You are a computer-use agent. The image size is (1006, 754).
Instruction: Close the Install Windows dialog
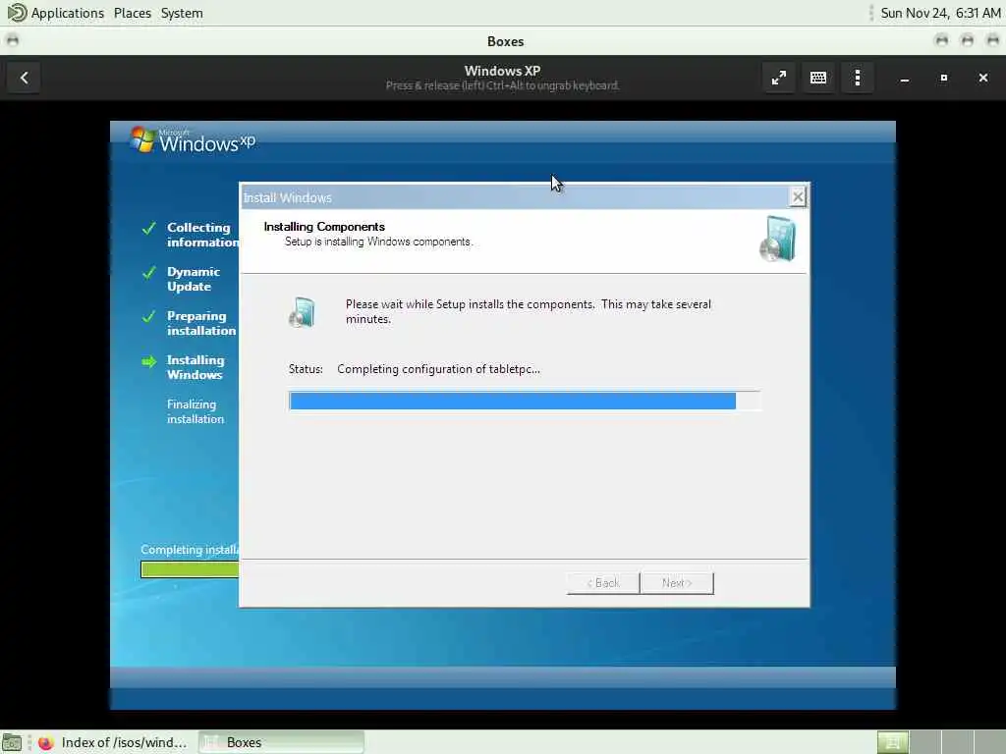pyautogui.click(x=798, y=196)
